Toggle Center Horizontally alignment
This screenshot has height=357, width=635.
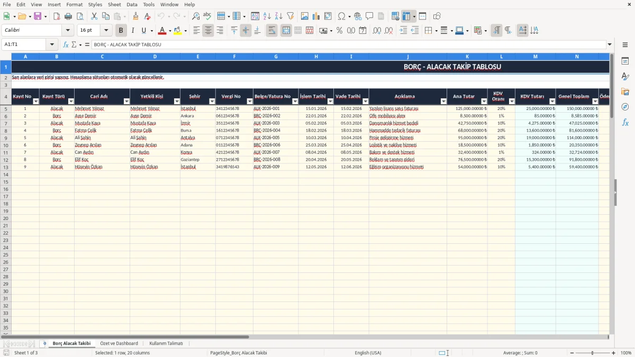208,31
